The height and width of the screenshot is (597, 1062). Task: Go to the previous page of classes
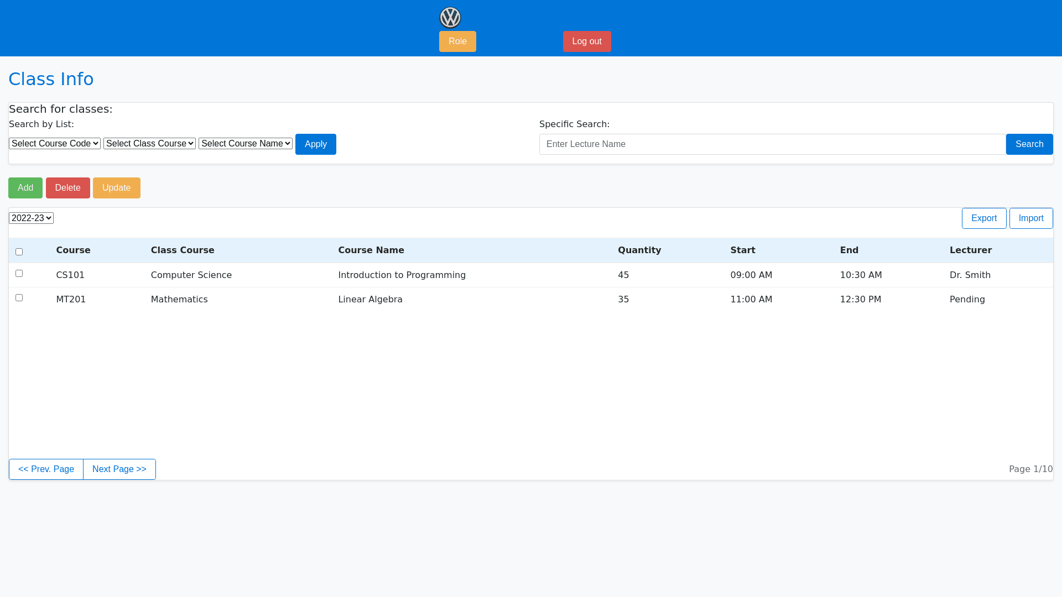point(46,469)
